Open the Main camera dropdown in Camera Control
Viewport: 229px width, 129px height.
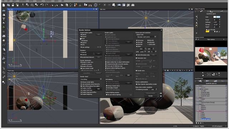coord(211,39)
